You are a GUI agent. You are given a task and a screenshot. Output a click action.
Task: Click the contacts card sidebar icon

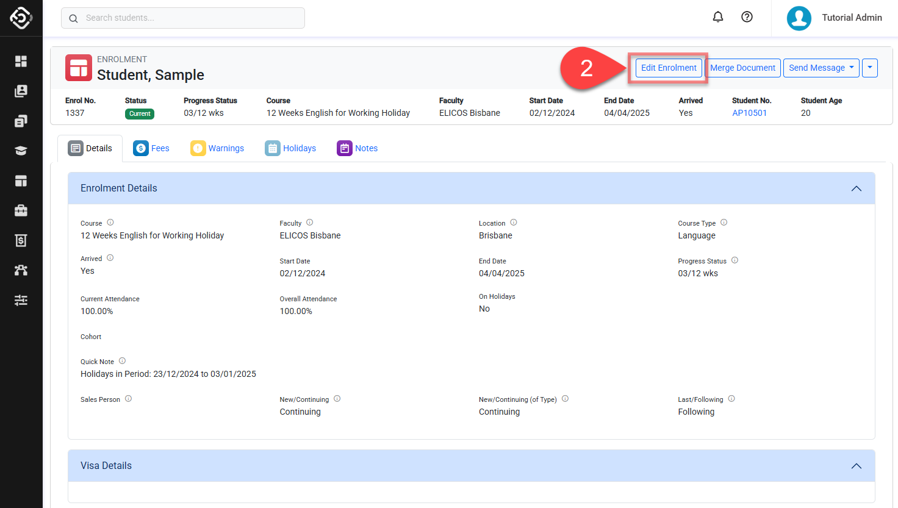(21, 91)
